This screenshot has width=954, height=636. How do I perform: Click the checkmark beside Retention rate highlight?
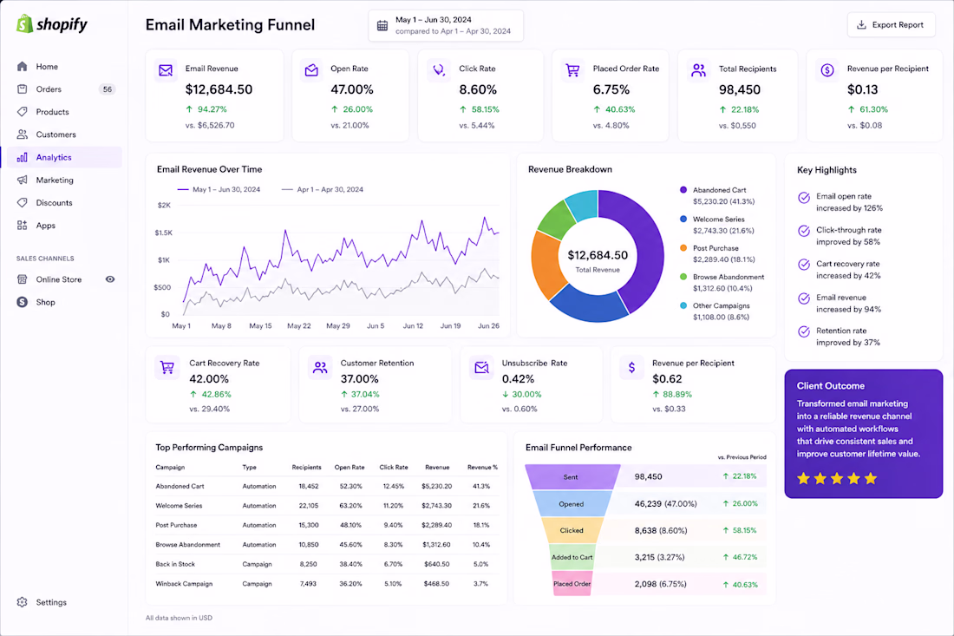[x=804, y=331]
